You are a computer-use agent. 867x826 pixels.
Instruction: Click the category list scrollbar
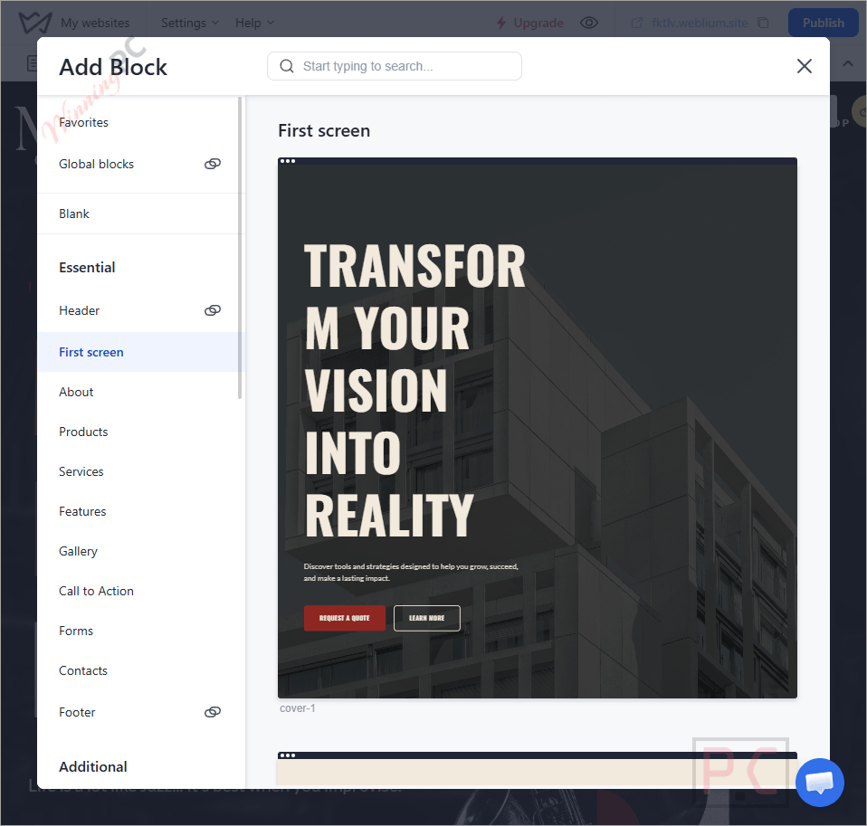click(x=240, y=248)
